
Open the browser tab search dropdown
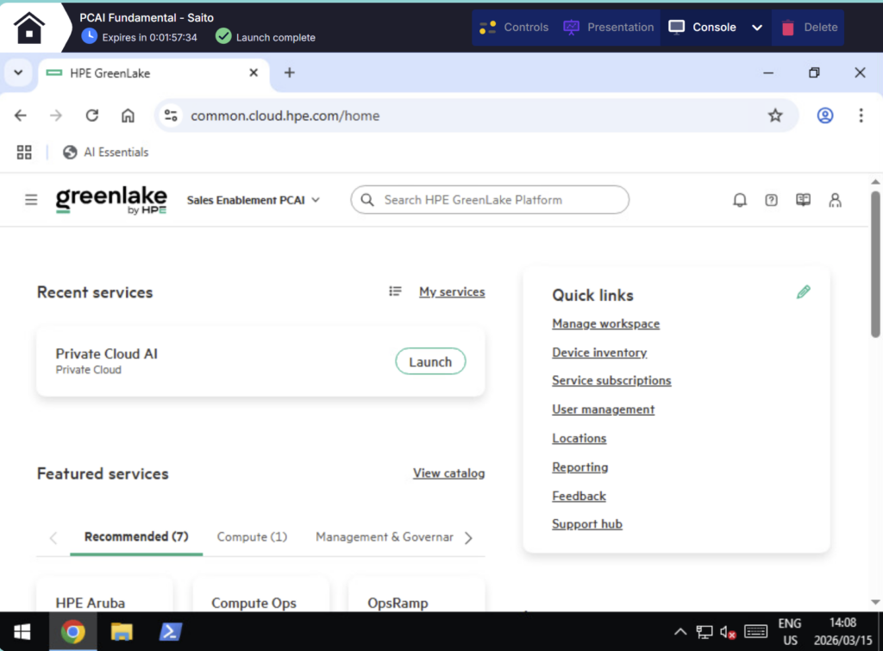tap(18, 73)
